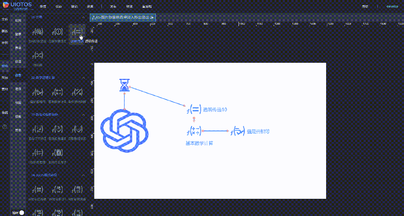404x216 pixels.
Task: Click 保存 in the top toolbar
Action: (59, 6)
